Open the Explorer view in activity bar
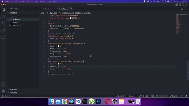Image resolution: width=189 pixels, height=106 pixels. click(3, 10)
